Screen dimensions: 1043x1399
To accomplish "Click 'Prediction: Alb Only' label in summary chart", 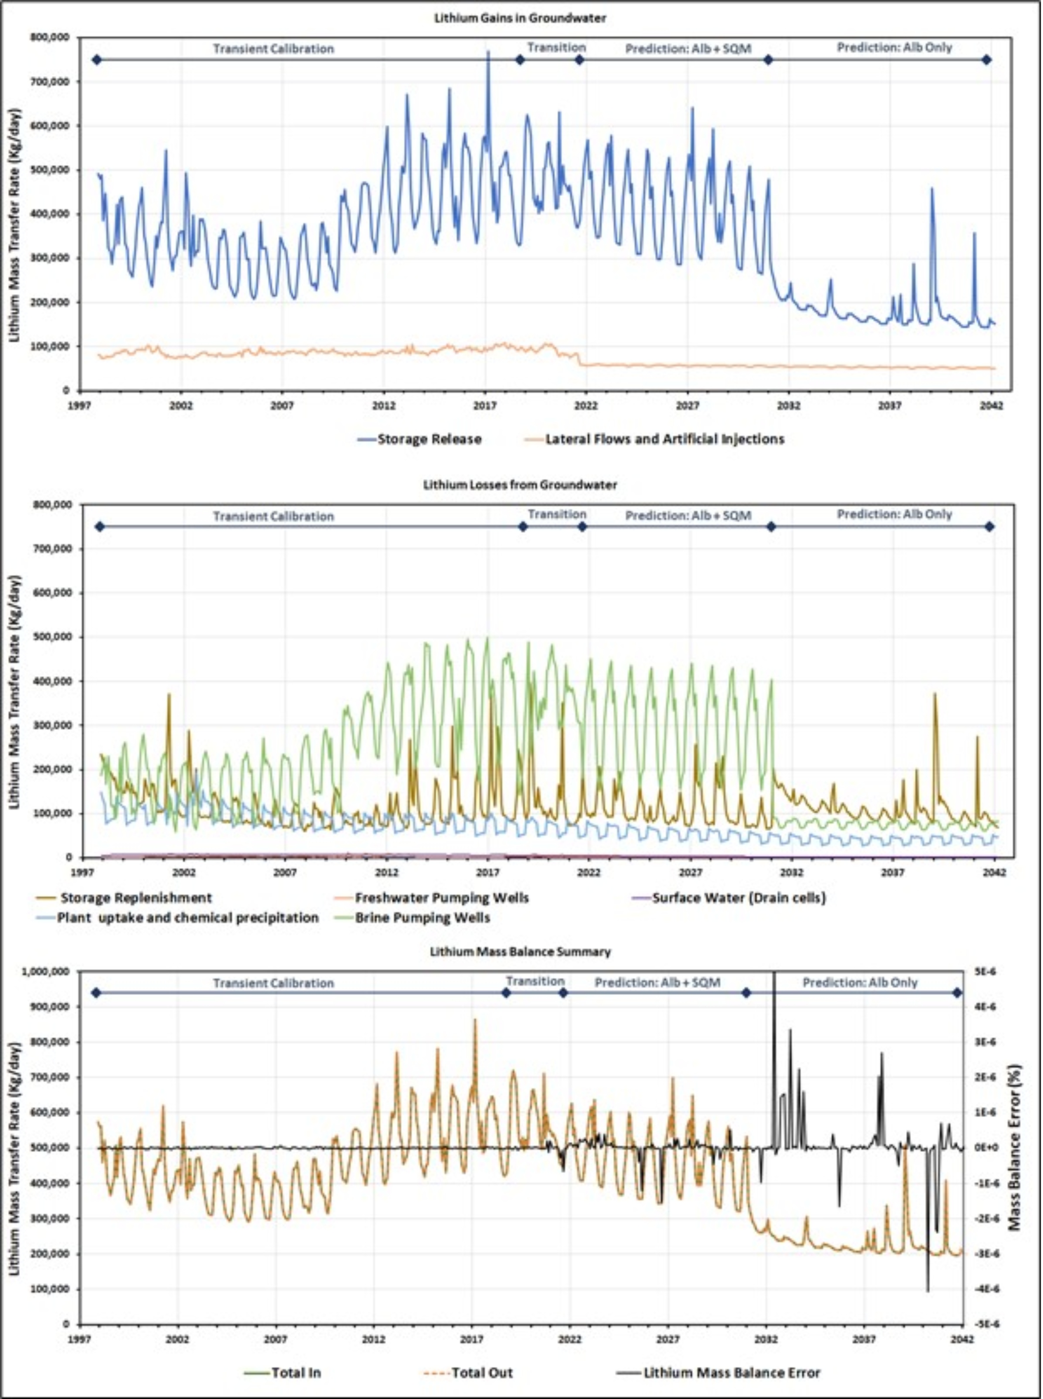I will pyautogui.click(x=860, y=982).
